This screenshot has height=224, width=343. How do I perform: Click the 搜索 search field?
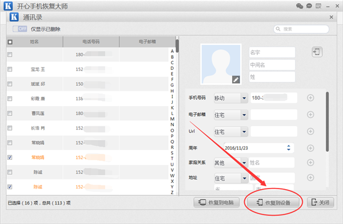point(301,29)
